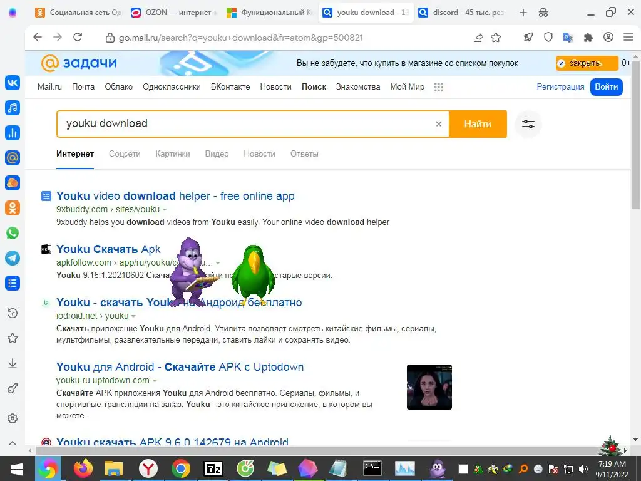The height and width of the screenshot is (481, 641).
Task: Switch to the OZON tab
Action: (173, 13)
